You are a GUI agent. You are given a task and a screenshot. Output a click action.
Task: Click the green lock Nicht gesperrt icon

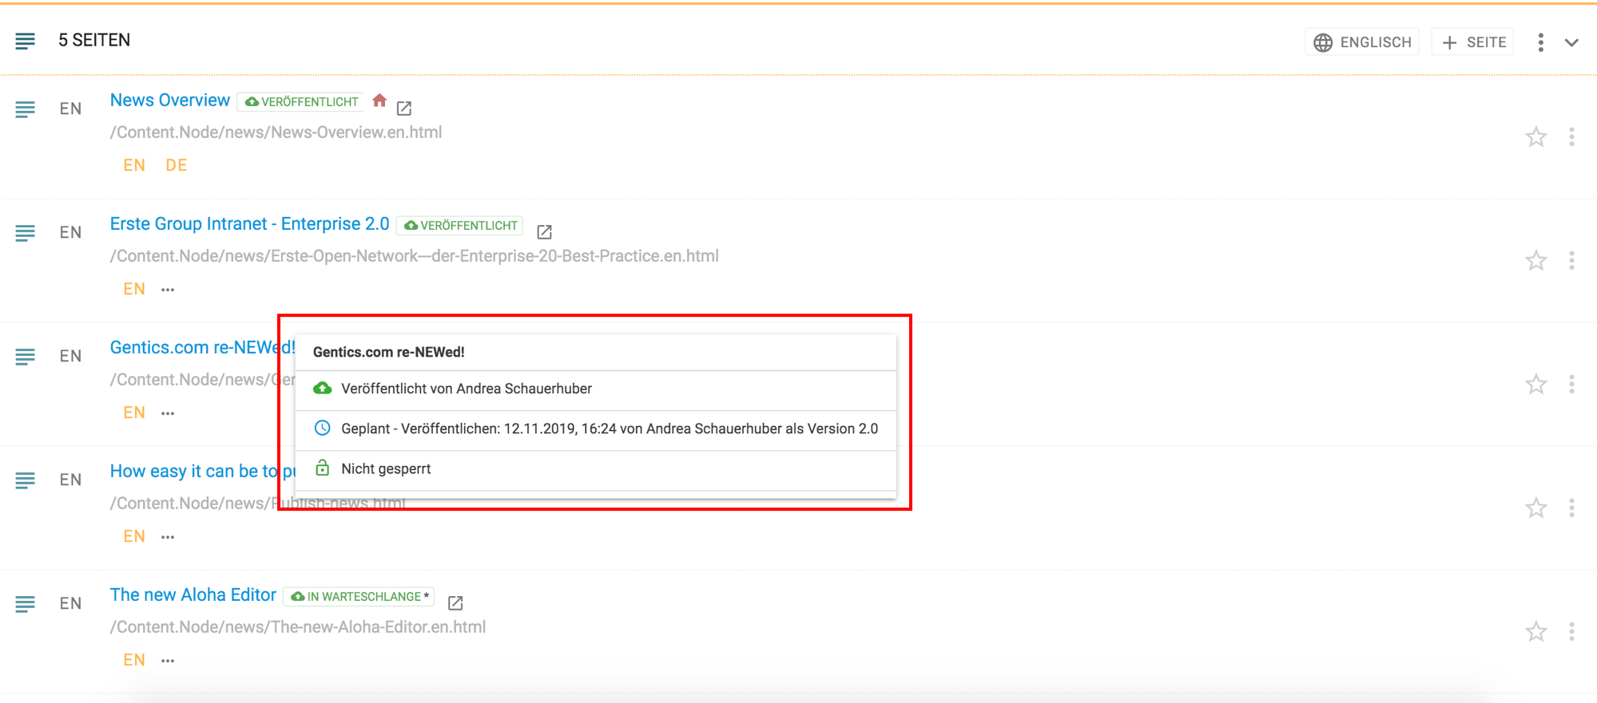click(322, 468)
